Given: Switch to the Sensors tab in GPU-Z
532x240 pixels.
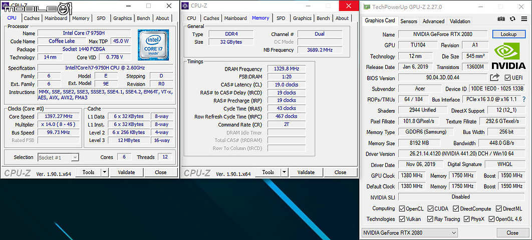Looking at the screenshot, I should [x=408, y=21].
